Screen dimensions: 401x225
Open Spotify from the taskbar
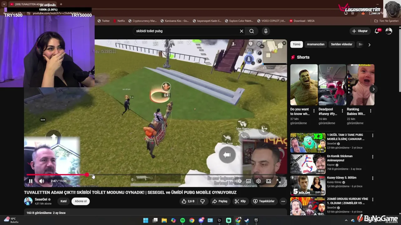[183, 220]
